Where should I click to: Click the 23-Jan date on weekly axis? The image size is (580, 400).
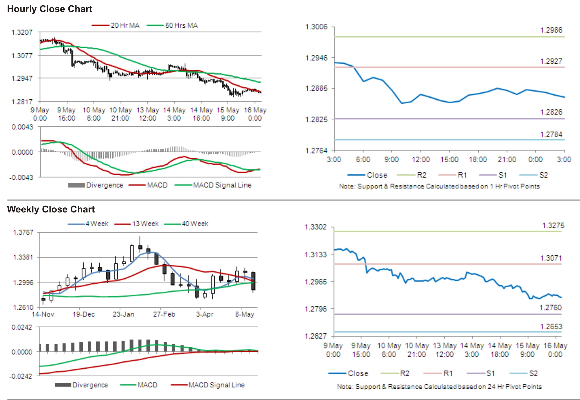click(x=123, y=314)
